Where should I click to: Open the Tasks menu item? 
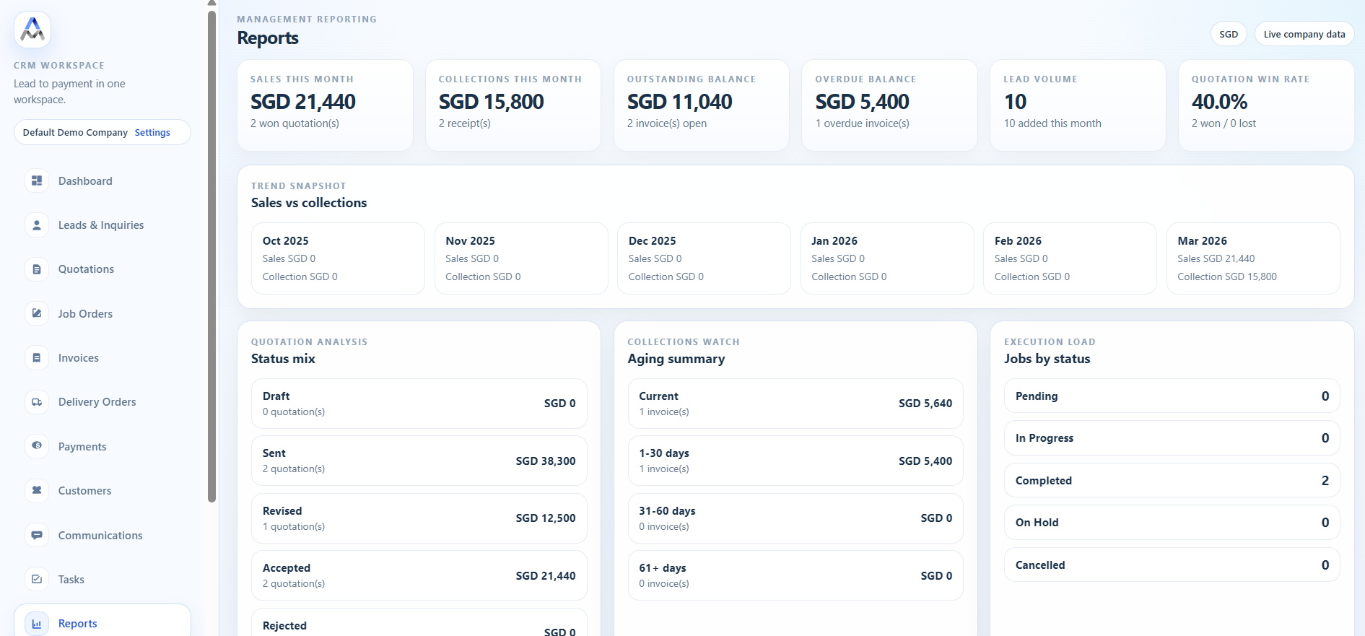coord(71,580)
